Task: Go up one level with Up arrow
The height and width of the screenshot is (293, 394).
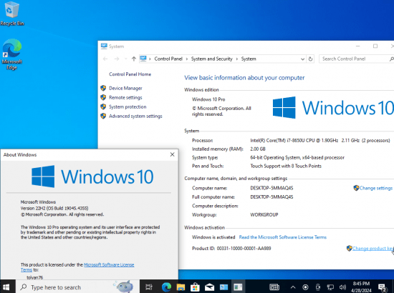Action: tap(134, 59)
